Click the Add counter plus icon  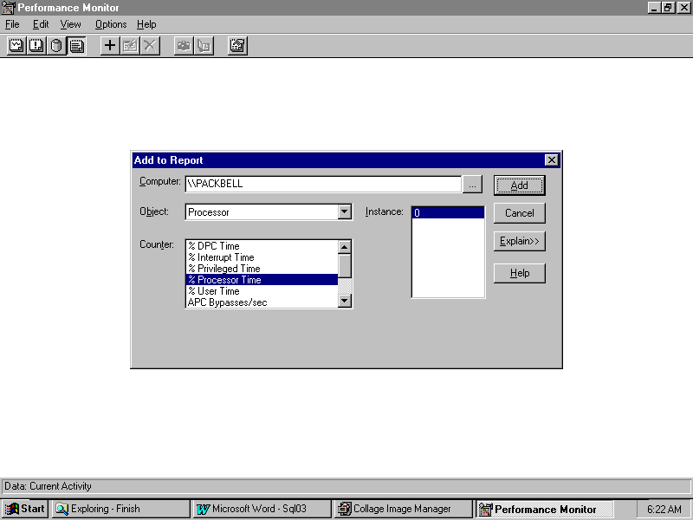tap(110, 46)
